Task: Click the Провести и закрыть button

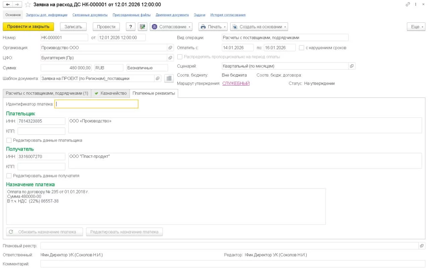Action: pos(28,27)
